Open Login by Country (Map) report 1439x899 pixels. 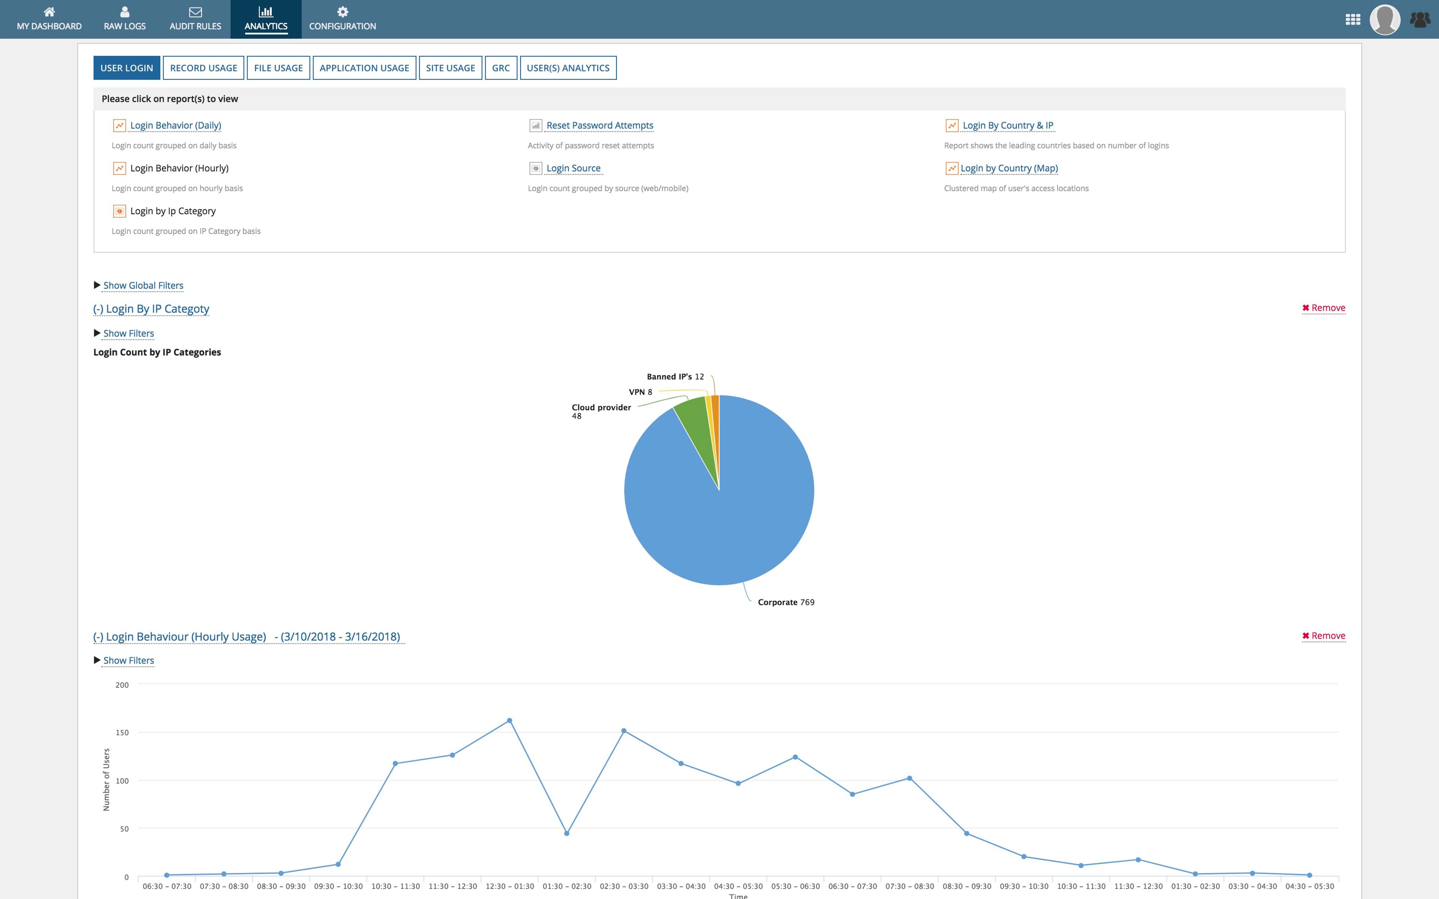point(1009,168)
